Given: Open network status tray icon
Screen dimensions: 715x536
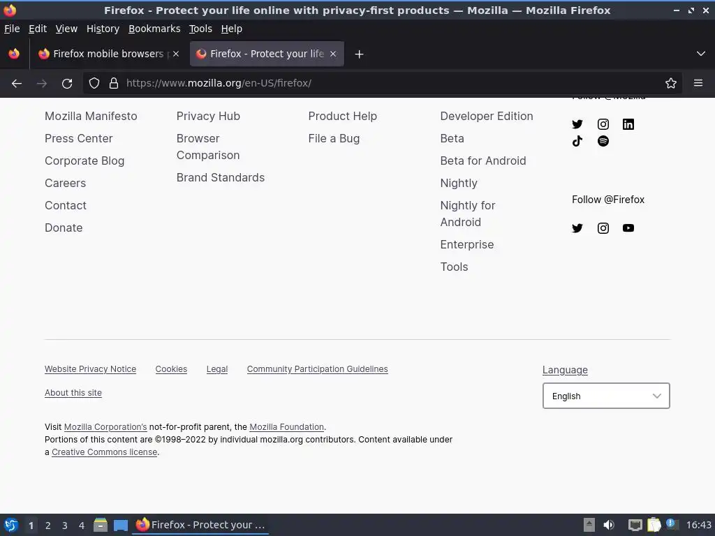Looking at the screenshot, I should click(635, 526).
